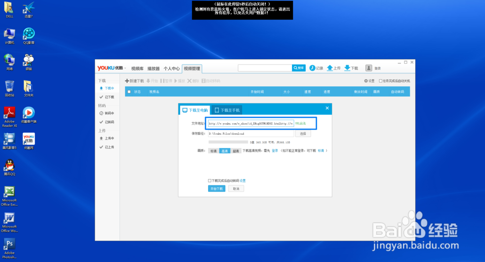Image resolution: width=485 pixels, height=262 pixels.
Task: Open the 计算机 desktop icon
Action: click(9, 36)
